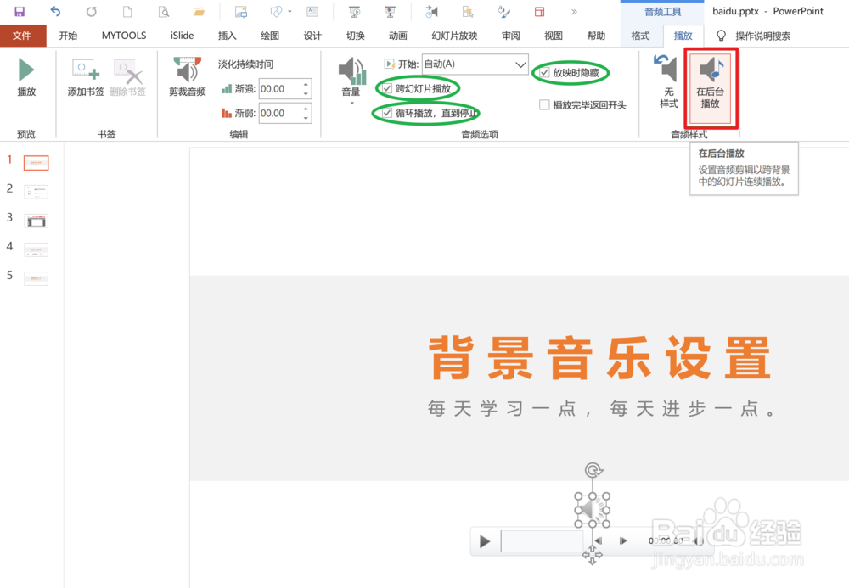Open the 剪裁音频 (Trim Audio) tool
The height and width of the screenshot is (588, 849).
[186, 76]
